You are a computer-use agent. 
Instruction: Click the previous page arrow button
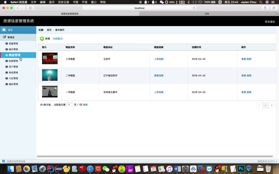(259, 105)
